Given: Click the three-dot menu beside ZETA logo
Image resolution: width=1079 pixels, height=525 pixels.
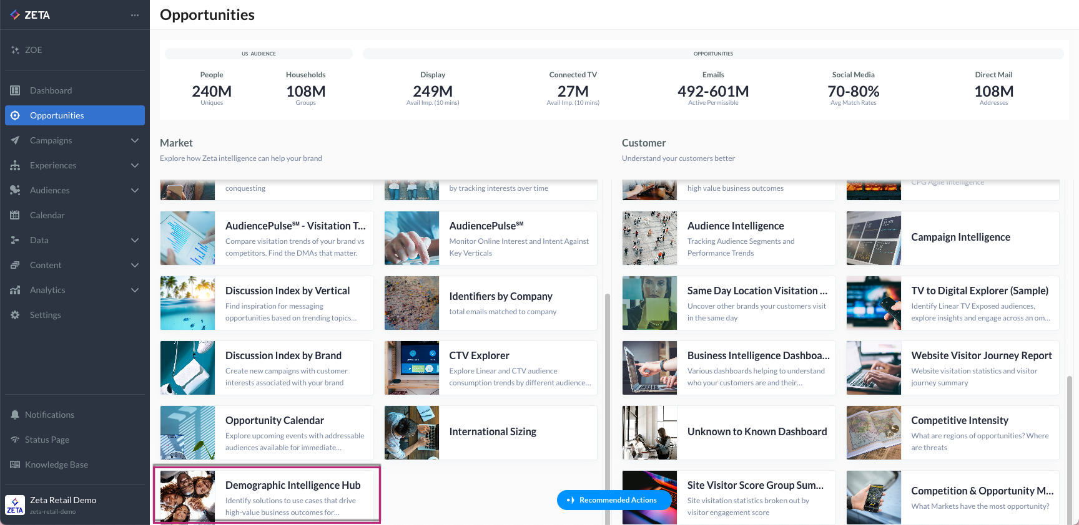Looking at the screenshot, I should 135,15.
